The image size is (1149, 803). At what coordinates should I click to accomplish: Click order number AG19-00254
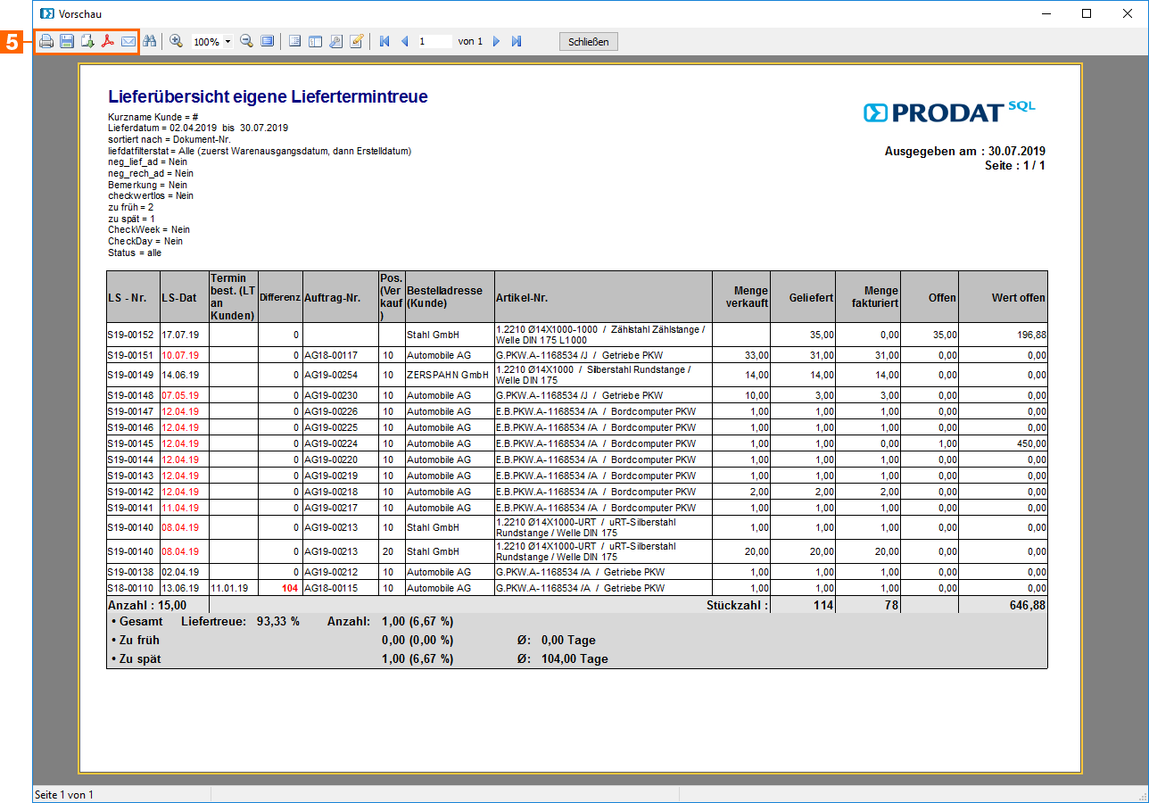click(331, 375)
